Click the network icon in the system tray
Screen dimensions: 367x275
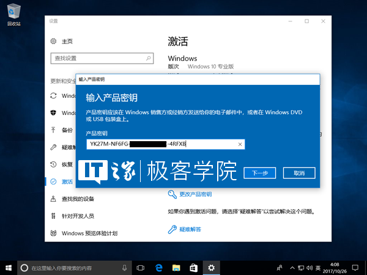(301, 268)
